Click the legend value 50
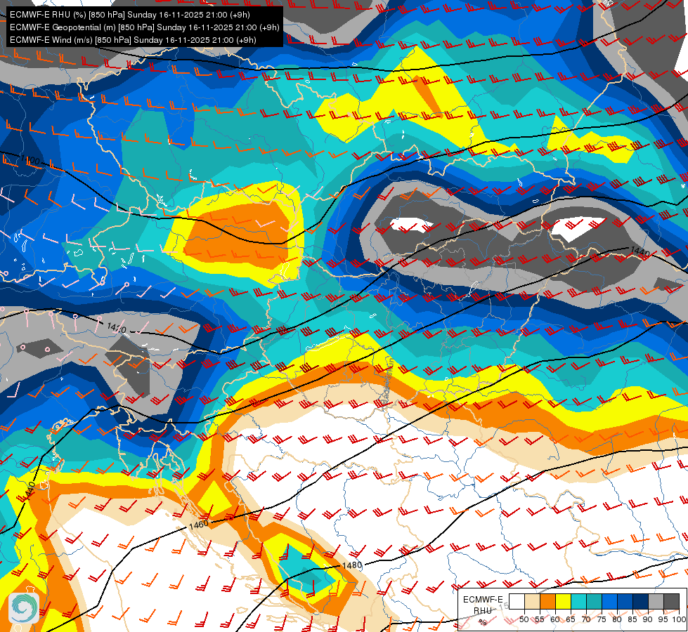The width and height of the screenshot is (688, 632). [524, 619]
